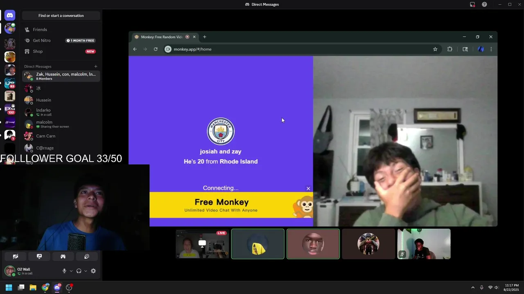Open the clock showing 11:17 PM
The width and height of the screenshot is (524, 294).
[512, 287]
